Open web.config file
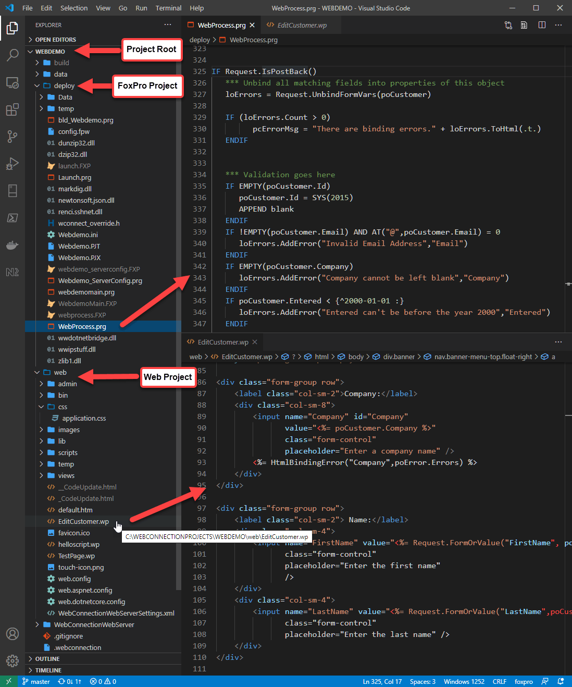 (103, 579)
